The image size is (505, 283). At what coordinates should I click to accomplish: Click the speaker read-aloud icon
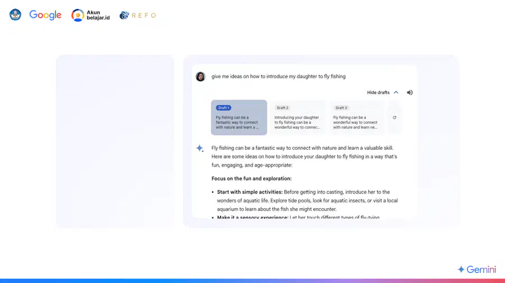(410, 92)
